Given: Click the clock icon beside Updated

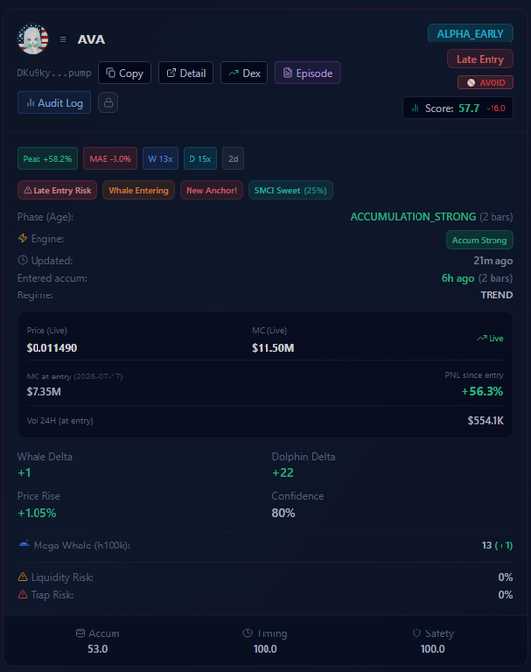Looking at the screenshot, I should (23, 260).
